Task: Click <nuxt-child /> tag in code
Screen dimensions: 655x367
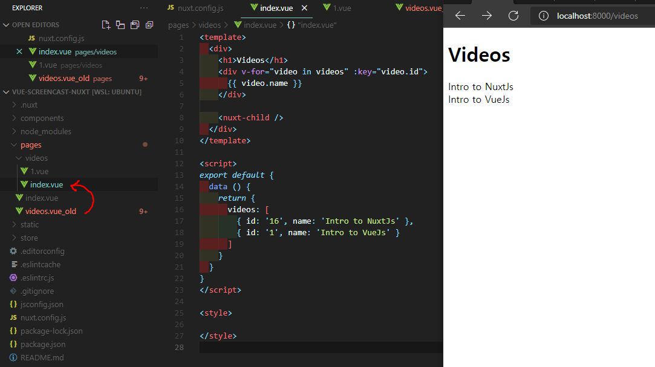Action: coord(250,118)
